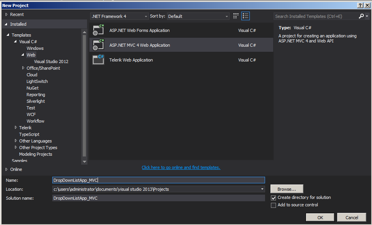Click the Browse button
Screen dimensions: 372x225
(x=287, y=189)
